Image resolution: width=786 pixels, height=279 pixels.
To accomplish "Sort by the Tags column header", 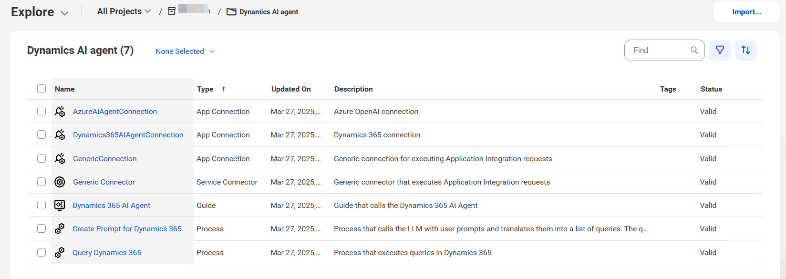I will coord(668,89).
